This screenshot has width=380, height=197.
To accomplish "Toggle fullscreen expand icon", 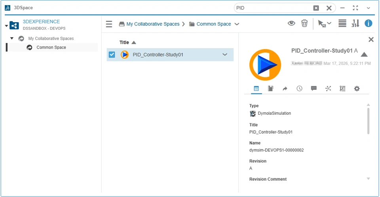I will [x=355, y=8].
